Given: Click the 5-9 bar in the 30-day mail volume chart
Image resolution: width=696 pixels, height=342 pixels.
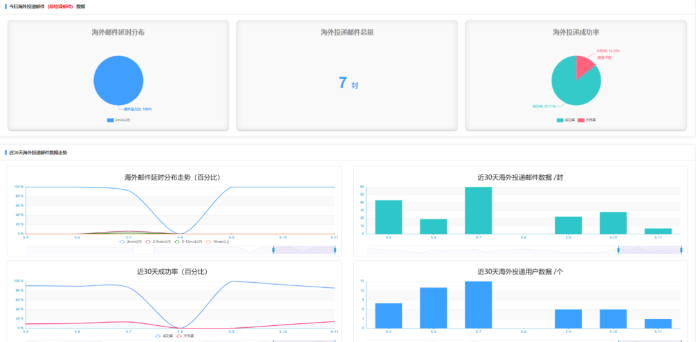Looking at the screenshot, I should point(568,225).
